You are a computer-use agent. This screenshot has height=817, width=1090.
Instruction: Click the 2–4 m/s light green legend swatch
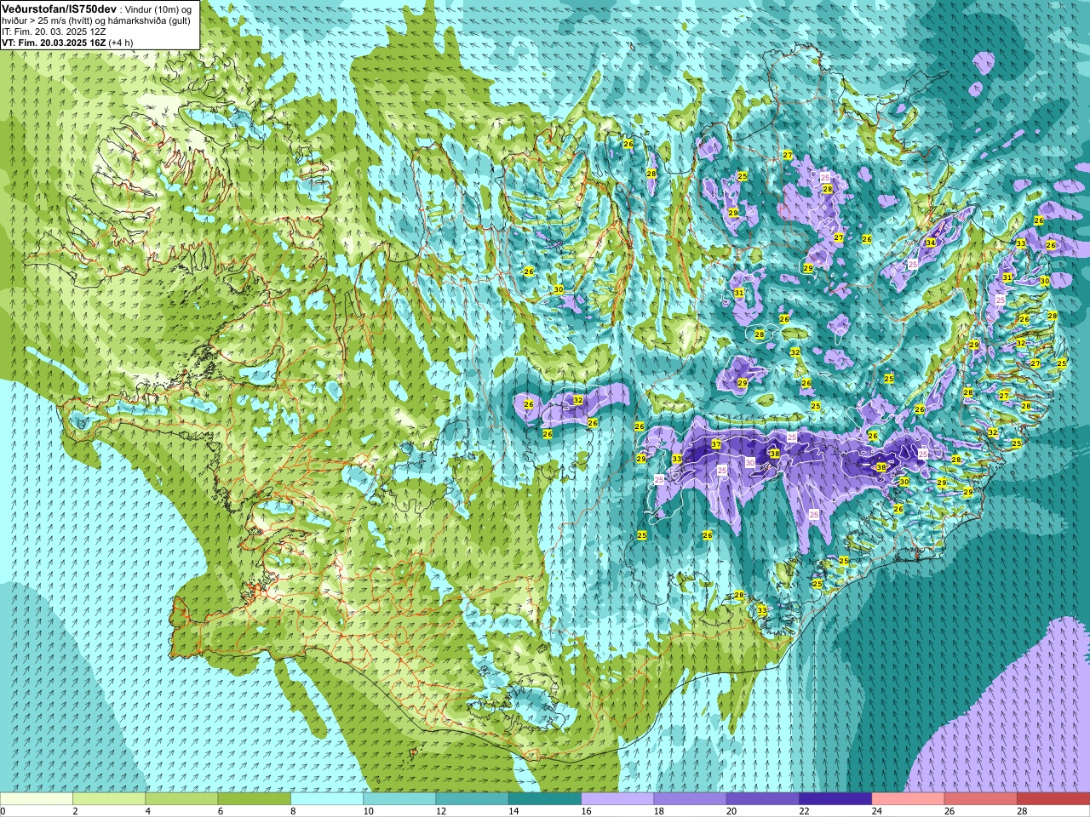pyautogui.click(x=109, y=799)
